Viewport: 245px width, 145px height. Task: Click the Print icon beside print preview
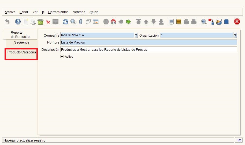[194, 22]
